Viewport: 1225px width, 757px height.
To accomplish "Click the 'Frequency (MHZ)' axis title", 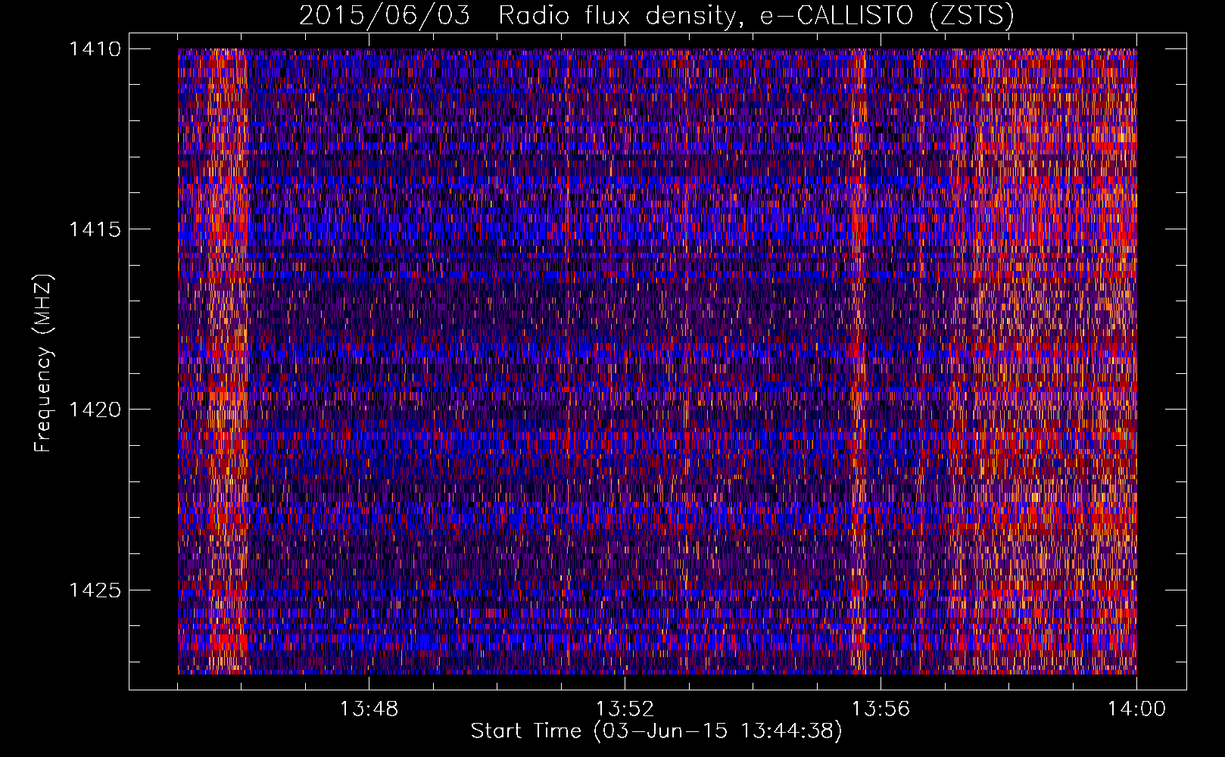I will pyautogui.click(x=44, y=363).
